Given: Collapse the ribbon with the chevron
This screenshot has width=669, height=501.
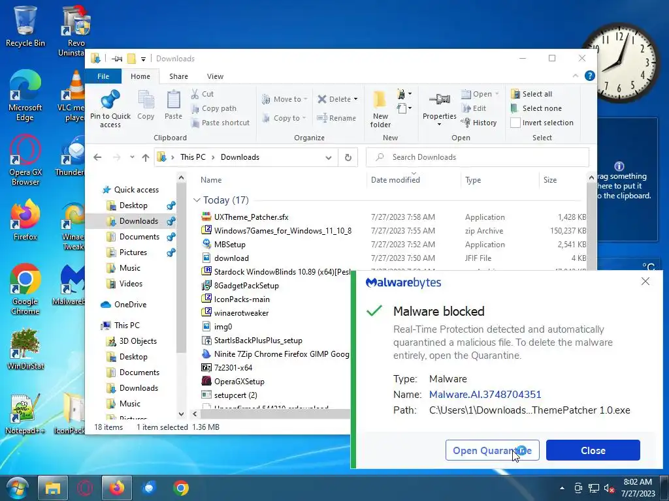Looking at the screenshot, I should 575,76.
